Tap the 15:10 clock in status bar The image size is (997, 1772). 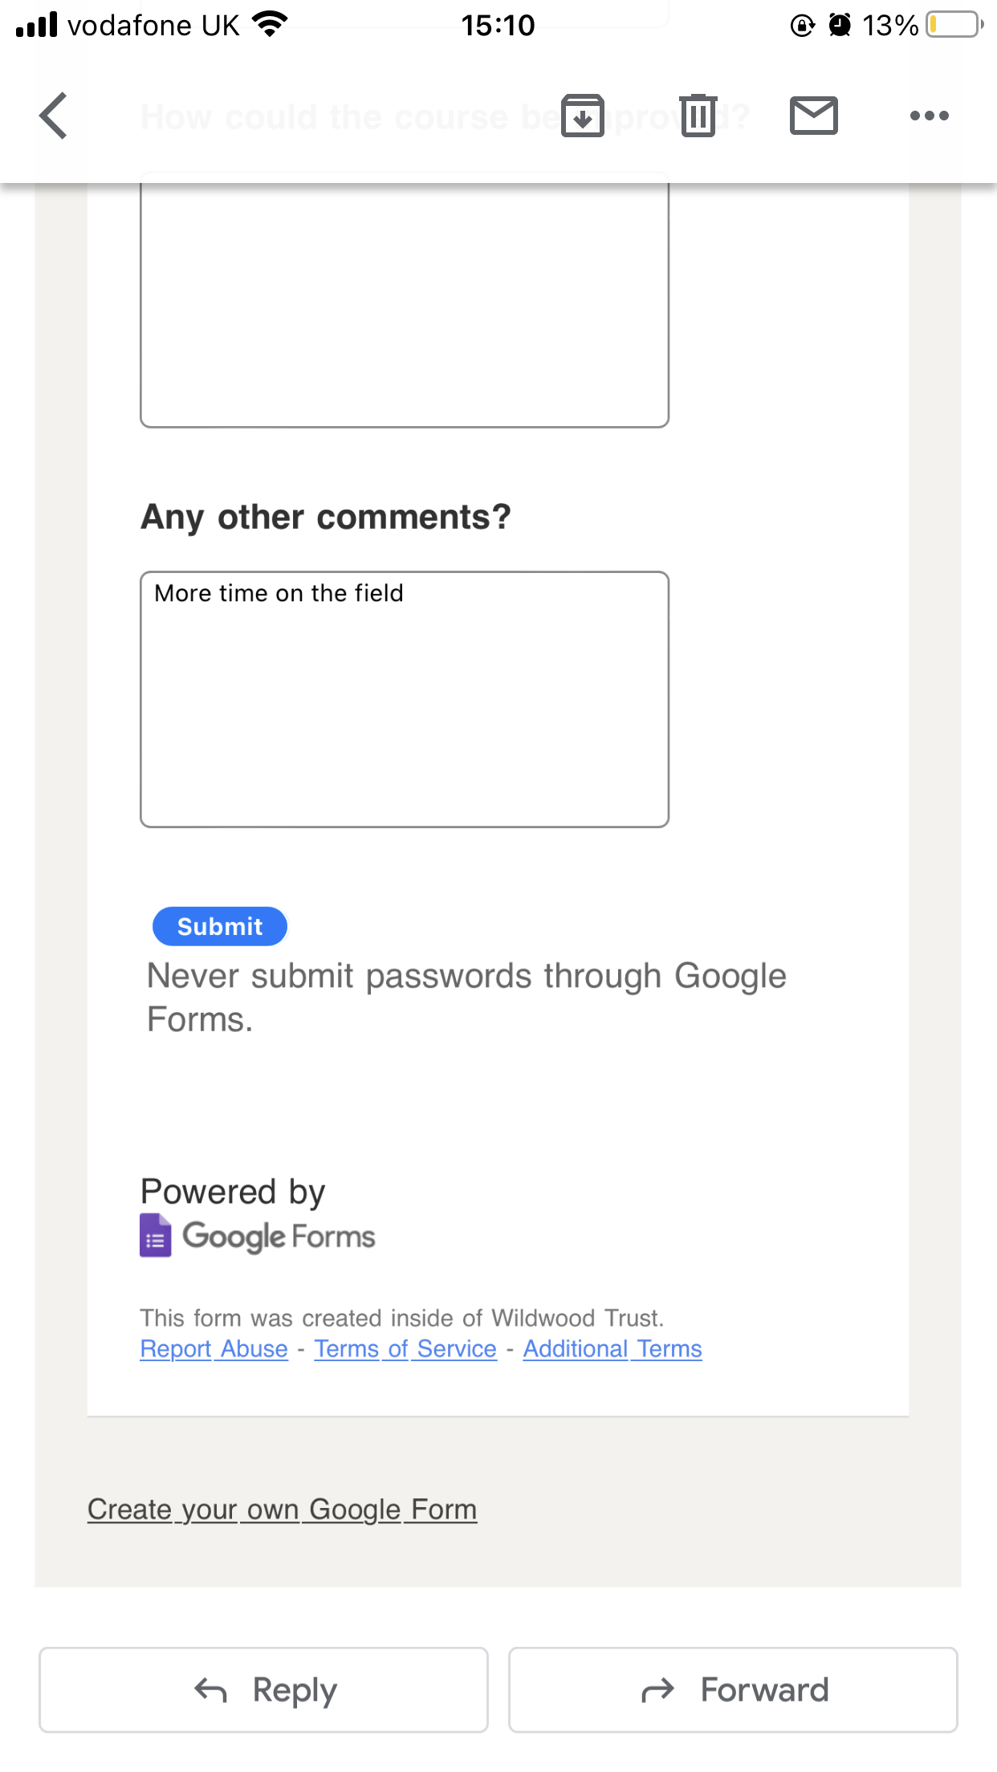pyautogui.click(x=498, y=25)
